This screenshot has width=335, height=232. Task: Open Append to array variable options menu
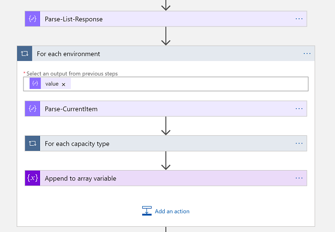299,178
